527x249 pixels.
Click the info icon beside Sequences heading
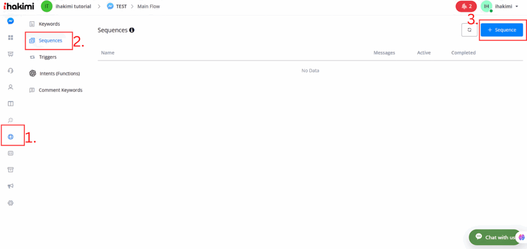tap(132, 30)
